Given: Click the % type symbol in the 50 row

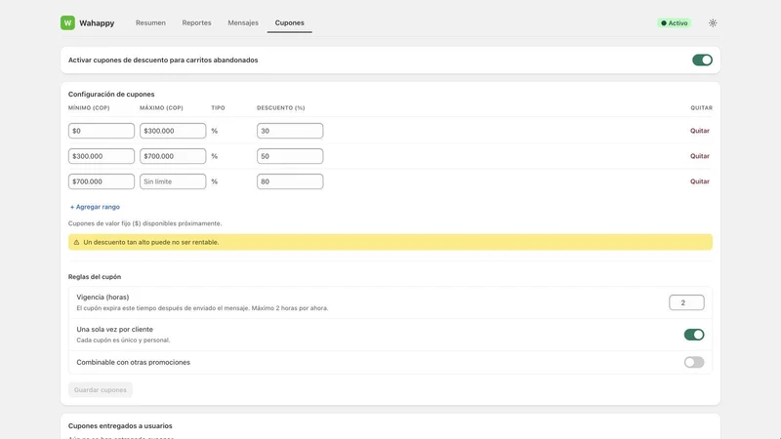Looking at the screenshot, I should (214, 156).
